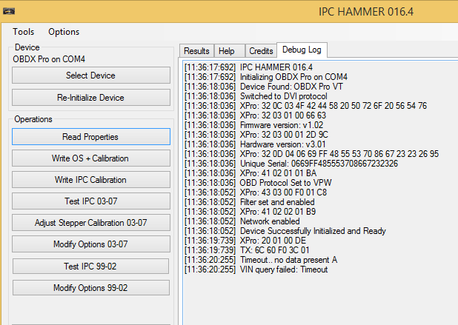Screen dimensions: 458x325
Task: Select 'Device Successfully Initialized and Ready' line
Action: point(285,231)
